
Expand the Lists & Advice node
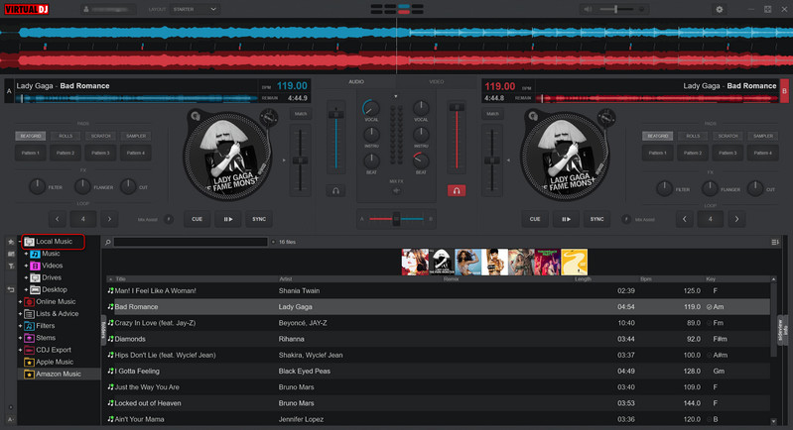point(20,314)
